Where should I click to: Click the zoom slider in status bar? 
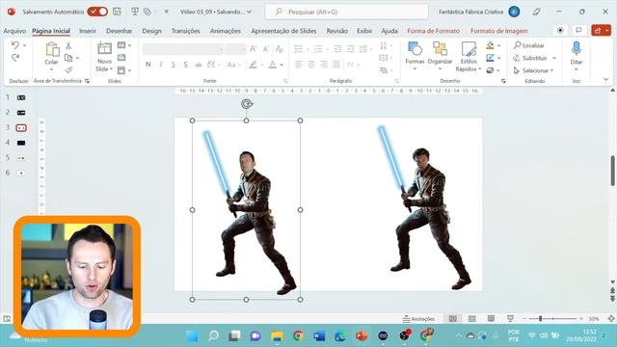[552, 319]
